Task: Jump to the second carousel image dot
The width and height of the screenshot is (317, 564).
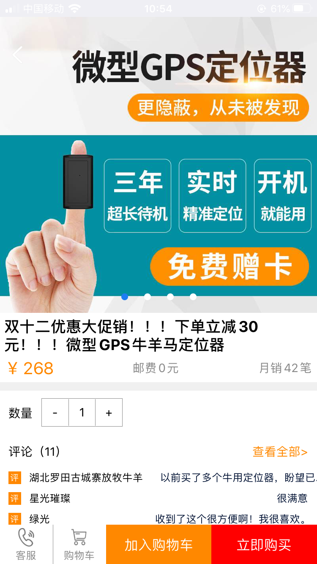Action: (148, 297)
